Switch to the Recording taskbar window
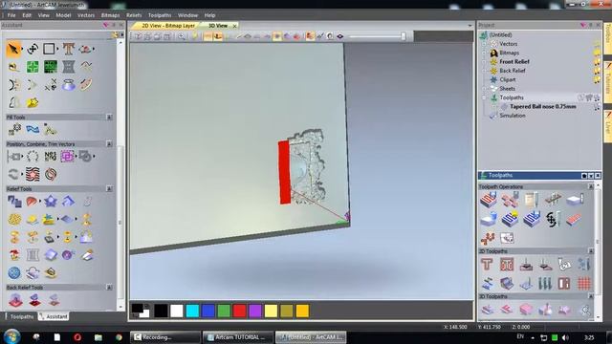This screenshot has width=612, height=344. tap(164, 337)
